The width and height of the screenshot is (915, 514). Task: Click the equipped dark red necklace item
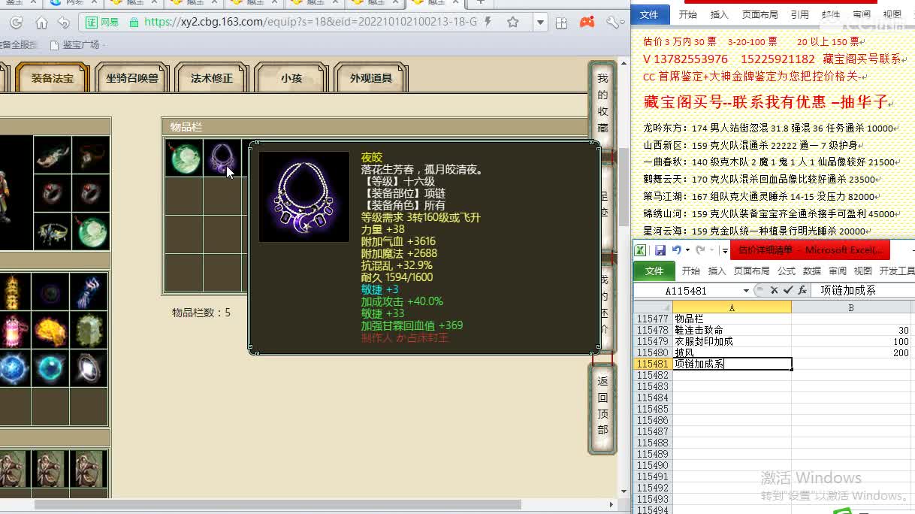(x=91, y=155)
